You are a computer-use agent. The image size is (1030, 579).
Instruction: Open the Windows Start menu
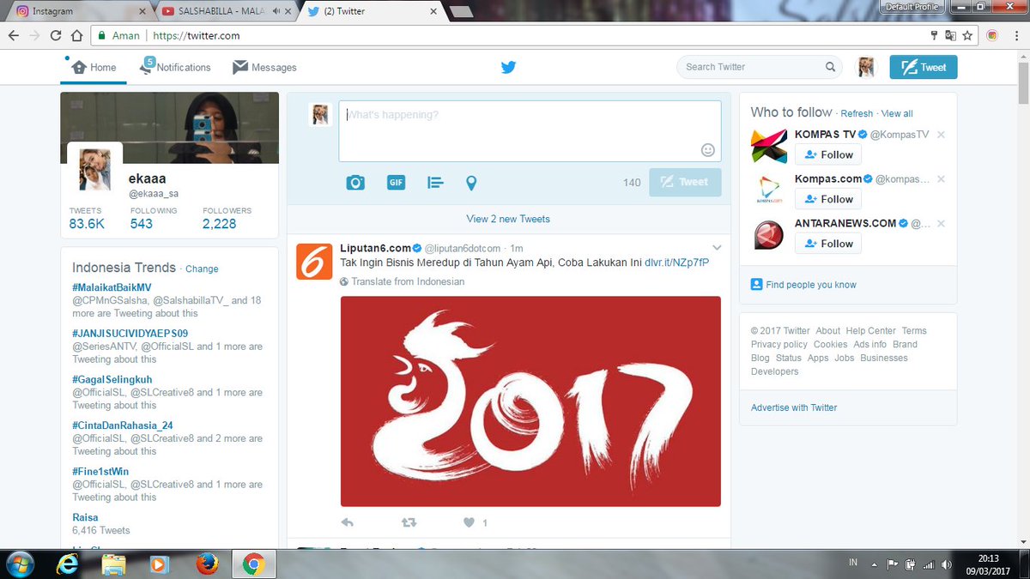tap(19, 564)
